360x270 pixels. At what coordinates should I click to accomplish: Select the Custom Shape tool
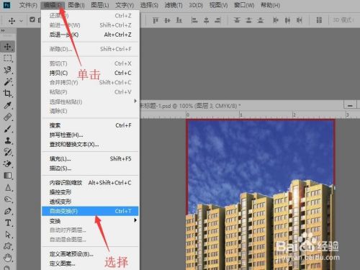click(x=8, y=246)
